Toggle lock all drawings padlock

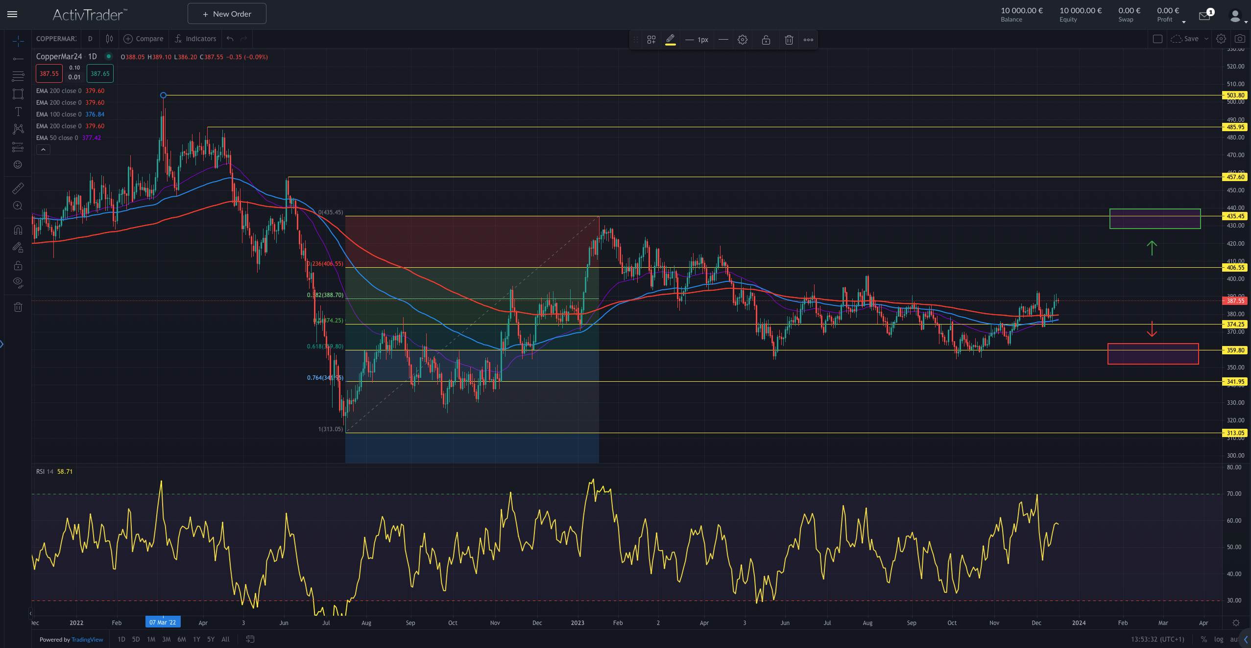tap(18, 266)
